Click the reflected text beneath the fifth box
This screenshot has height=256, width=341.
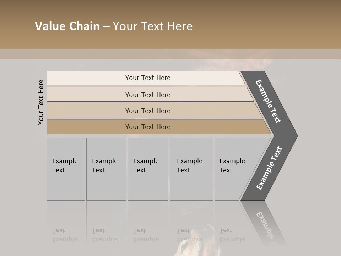[232, 235]
